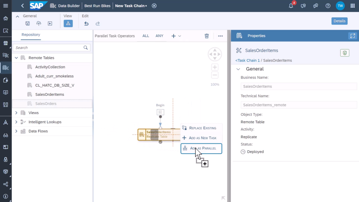Select the ALL parallel task operator
This screenshot has width=359, height=202.
pyautogui.click(x=145, y=36)
